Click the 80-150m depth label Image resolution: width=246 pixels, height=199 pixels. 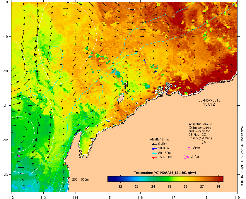coord(164,153)
